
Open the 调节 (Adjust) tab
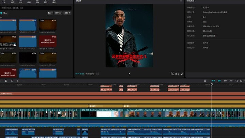pyautogui.click(x=46, y=2)
